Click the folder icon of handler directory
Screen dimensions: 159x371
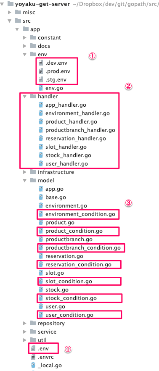coord(33,96)
